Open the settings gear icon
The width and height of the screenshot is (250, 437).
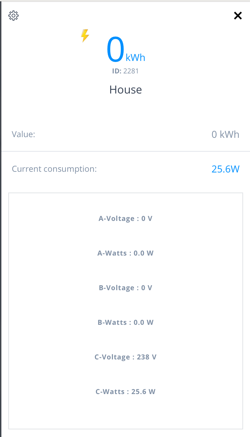(13, 16)
